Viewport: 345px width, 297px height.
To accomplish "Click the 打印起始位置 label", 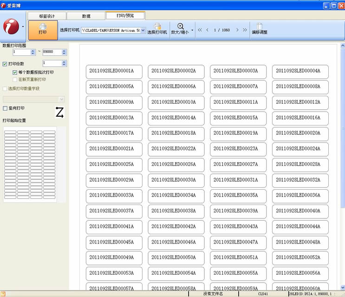I will 14,120.
